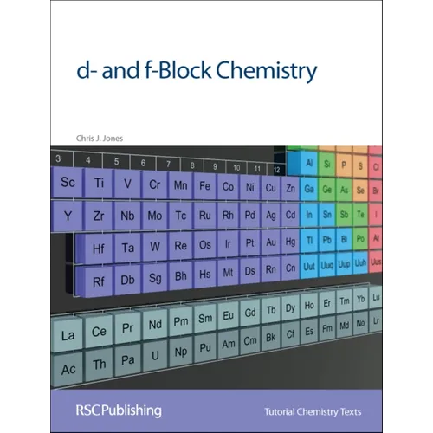Select the Cu copper tile
Viewport: 433px width, 433px height.
pyautogui.click(x=271, y=188)
